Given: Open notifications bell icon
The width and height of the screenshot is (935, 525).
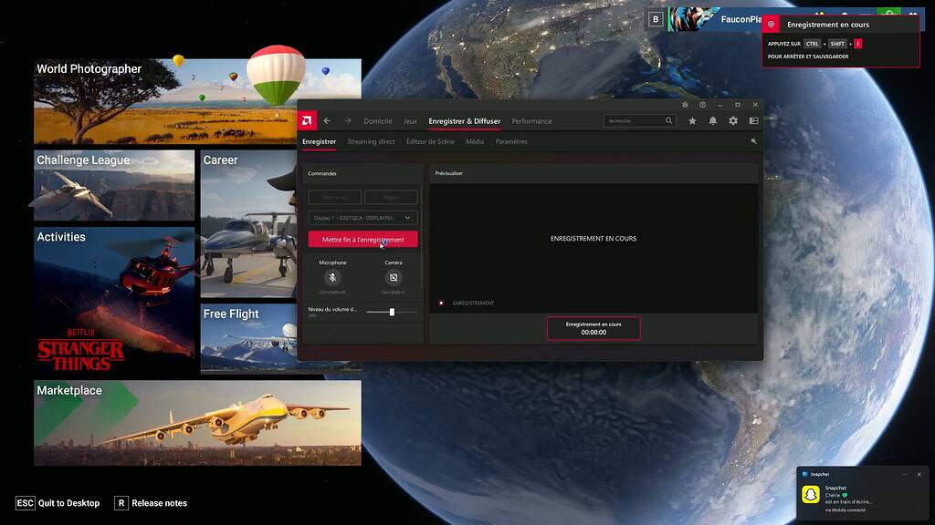Looking at the screenshot, I should [712, 121].
